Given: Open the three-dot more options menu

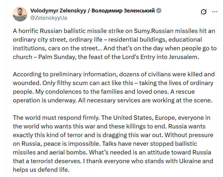Looking at the screenshot, I should (x=215, y=12).
